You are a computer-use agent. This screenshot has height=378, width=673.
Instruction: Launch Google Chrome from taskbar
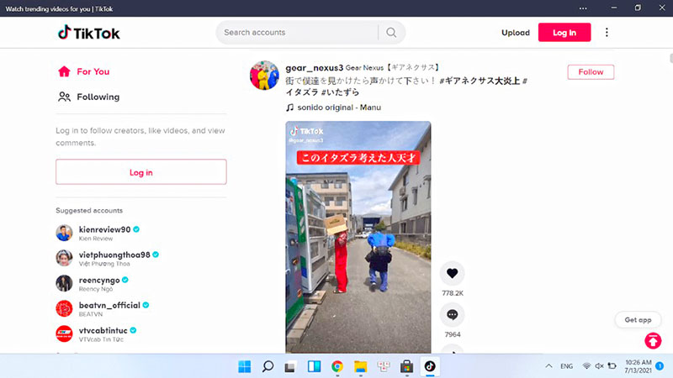[x=337, y=366]
